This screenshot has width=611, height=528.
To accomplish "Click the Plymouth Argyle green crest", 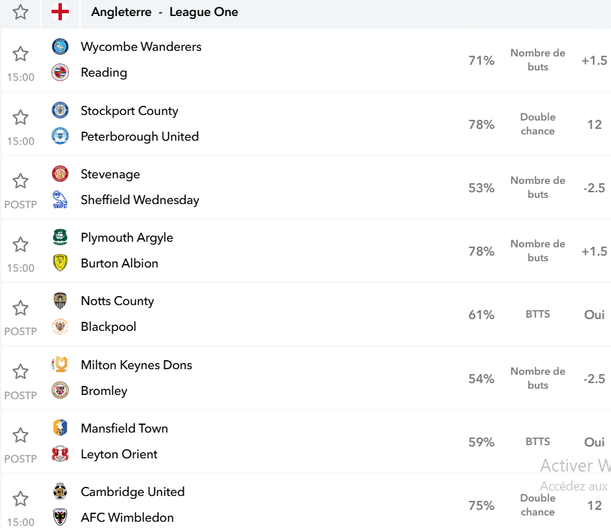I will [60, 237].
